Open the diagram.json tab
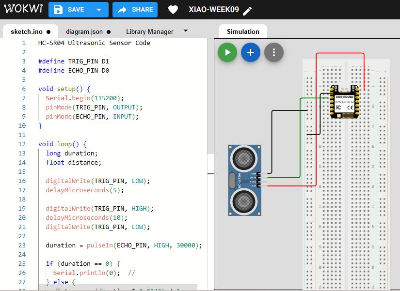This screenshot has width=400, height=291. 88,31
